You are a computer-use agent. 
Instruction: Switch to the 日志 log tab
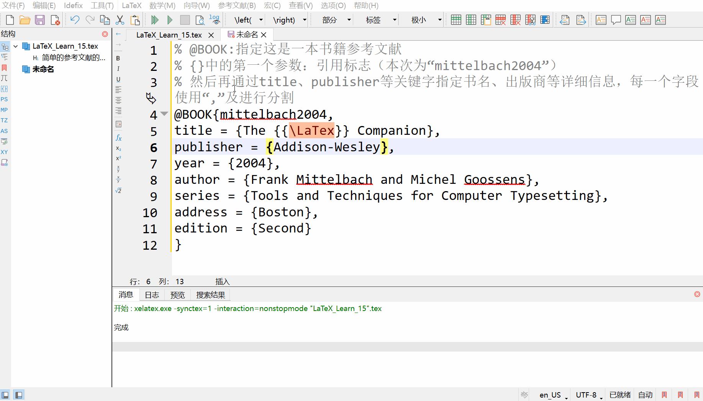[x=152, y=295]
